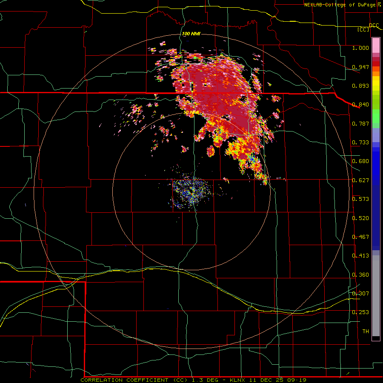Click the 0.573 color scale label

click(x=360, y=199)
